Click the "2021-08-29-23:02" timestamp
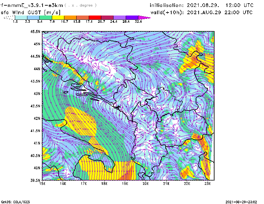The image size is (264, 204). pos(241,202)
